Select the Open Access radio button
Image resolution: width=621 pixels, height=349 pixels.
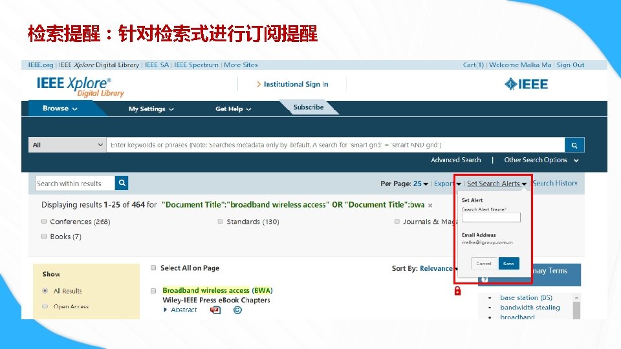[x=45, y=306]
